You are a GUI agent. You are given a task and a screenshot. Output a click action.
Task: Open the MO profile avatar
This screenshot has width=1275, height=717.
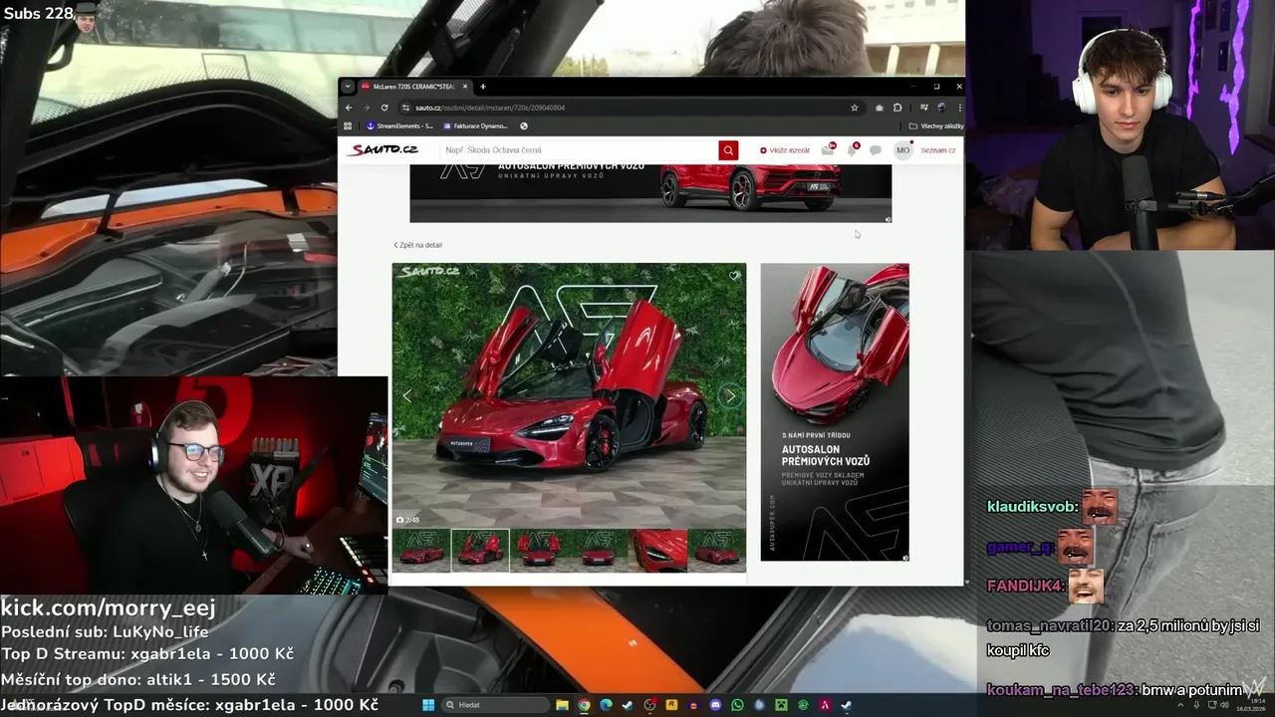(x=902, y=150)
